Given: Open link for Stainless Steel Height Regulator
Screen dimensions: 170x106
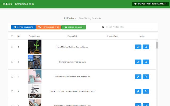Looking at the screenshot, I should (138, 91).
